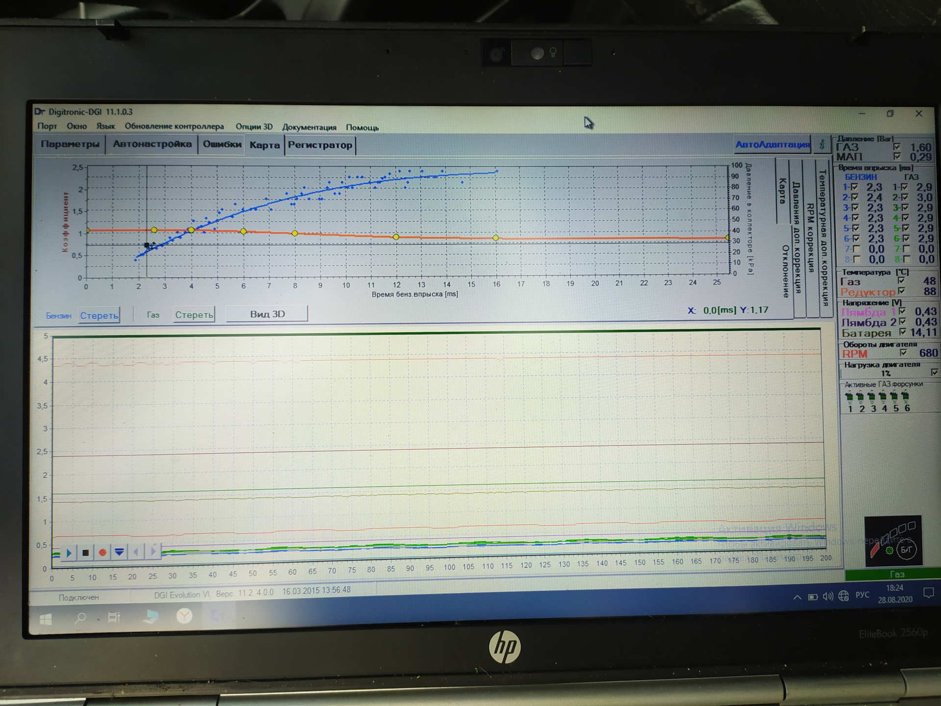Open the Вид 3D view

(267, 314)
